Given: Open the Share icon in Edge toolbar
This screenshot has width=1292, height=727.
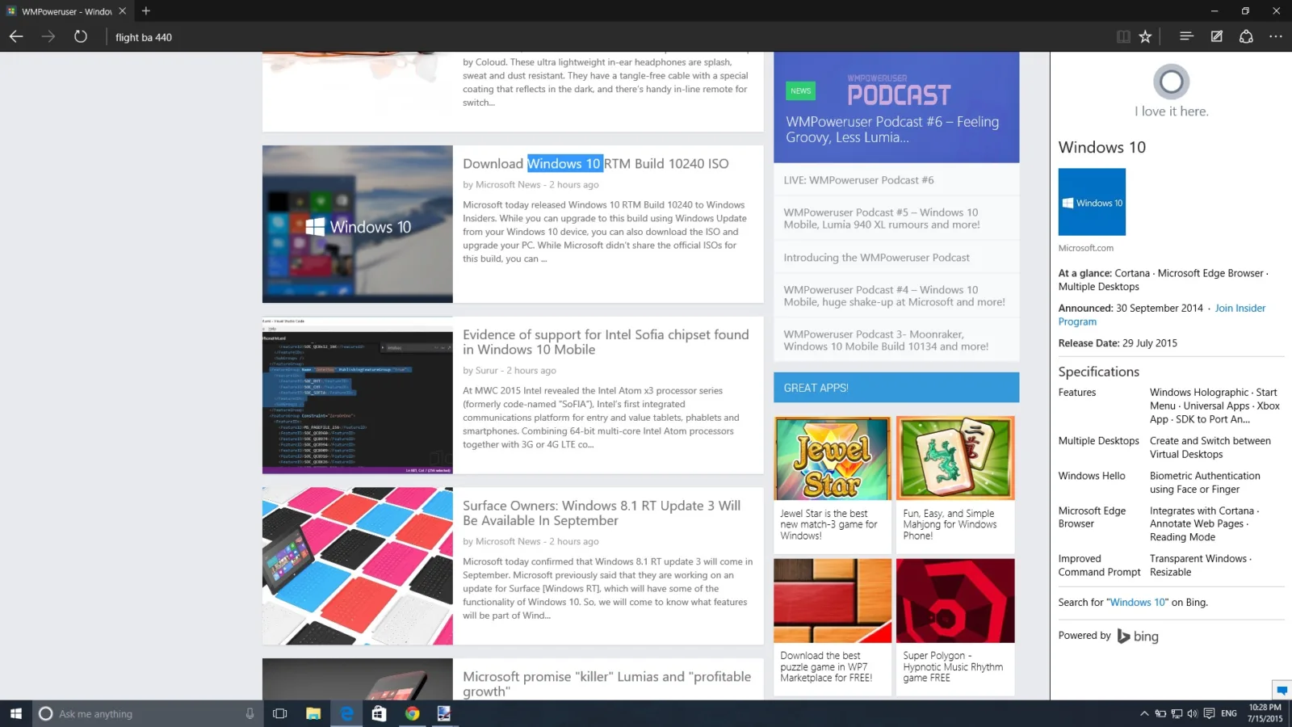Looking at the screenshot, I should (x=1246, y=36).
